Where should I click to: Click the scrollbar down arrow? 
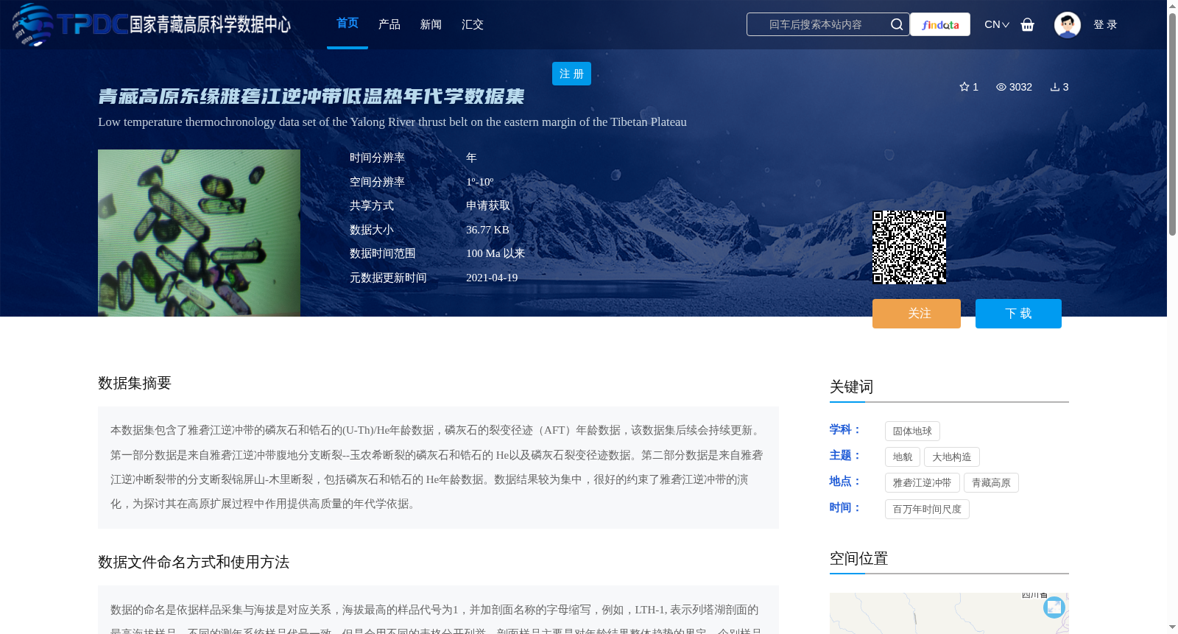pyautogui.click(x=1172, y=627)
